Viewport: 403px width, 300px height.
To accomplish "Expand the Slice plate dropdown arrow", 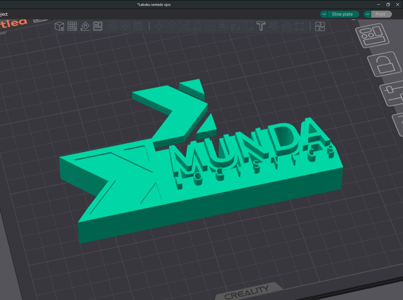I will tap(323, 14).
